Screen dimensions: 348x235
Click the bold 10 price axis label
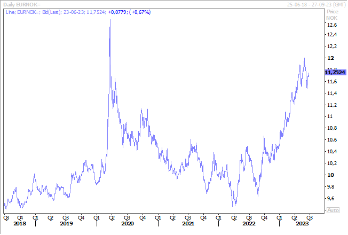(x=331, y=175)
